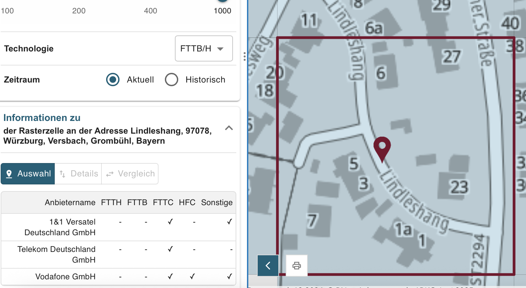The width and height of the screenshot is (526, 288).
Task: Click the collapse sidebar left-arrow icon
Action: tap(268, 266)
